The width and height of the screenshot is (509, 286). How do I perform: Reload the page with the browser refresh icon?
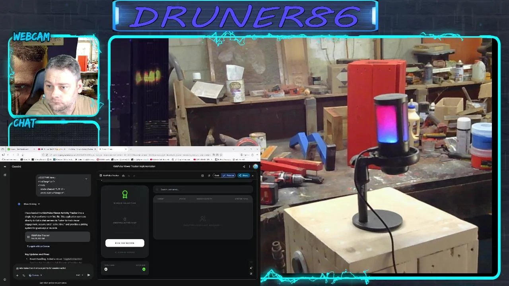18,155
